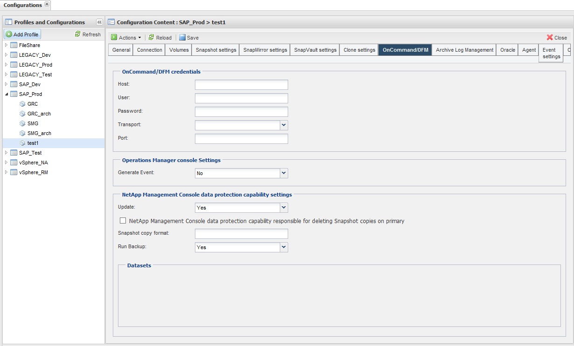Click the Reload icon in toolbar
This screenshot has width=574, height=346.
[152, 38]
